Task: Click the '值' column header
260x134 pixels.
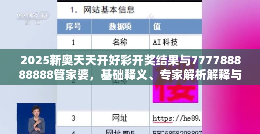Action: click(x=176, y=27)
